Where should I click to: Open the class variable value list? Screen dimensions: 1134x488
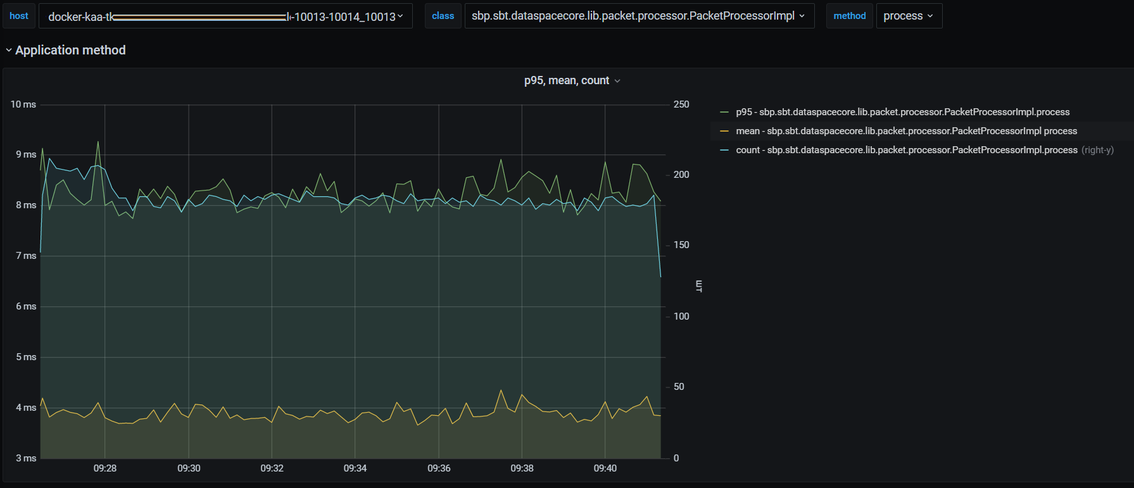point(633,16)
